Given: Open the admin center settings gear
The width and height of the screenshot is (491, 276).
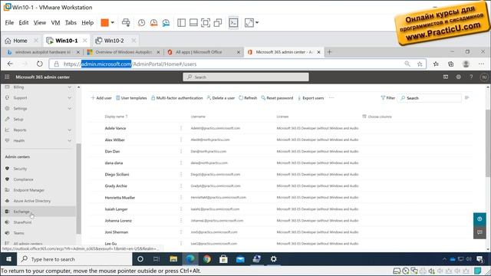Looking at the screenshot, I should click(x=459, y=77).
